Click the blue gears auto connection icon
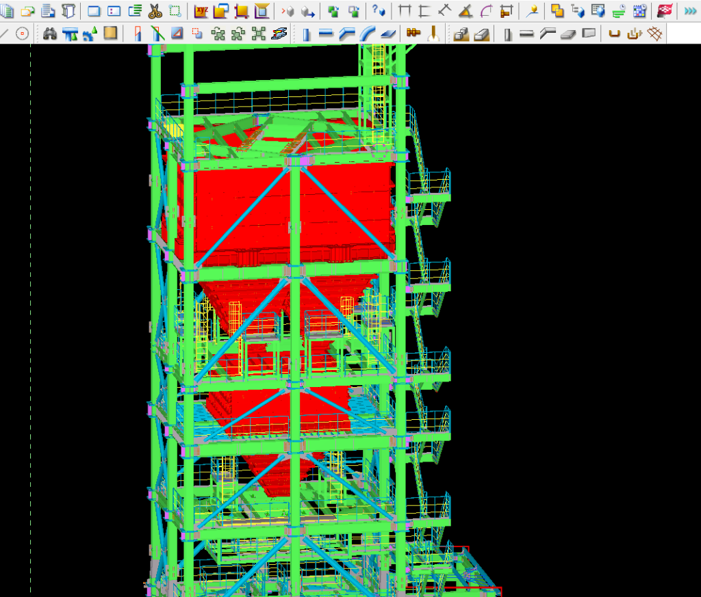Screen dimensions: 701x597 coord(90,34)
